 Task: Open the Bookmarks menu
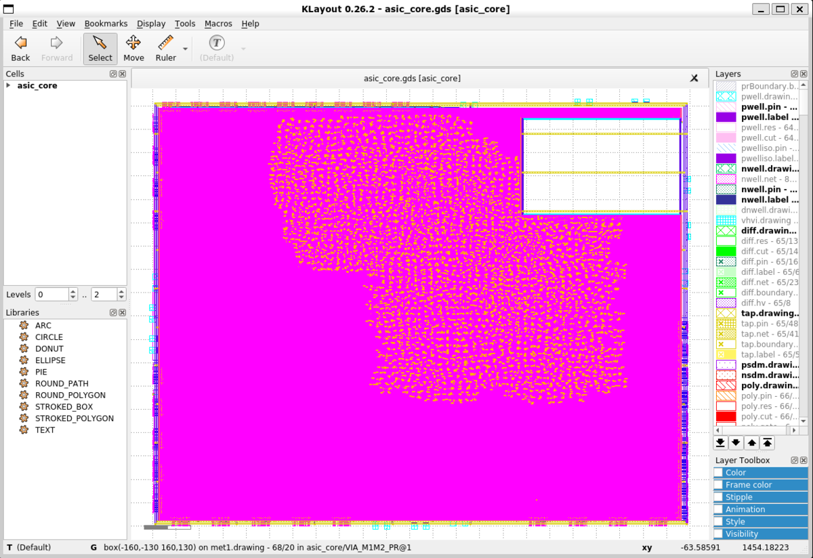(x=106, y=23)
